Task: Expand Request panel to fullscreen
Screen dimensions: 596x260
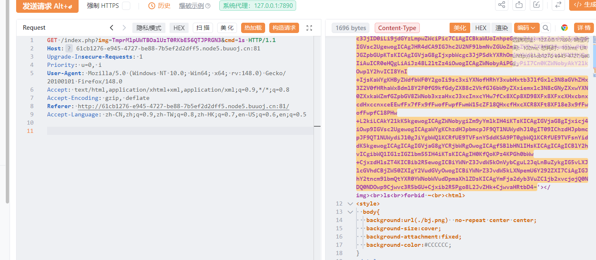Action: [309, 28]
